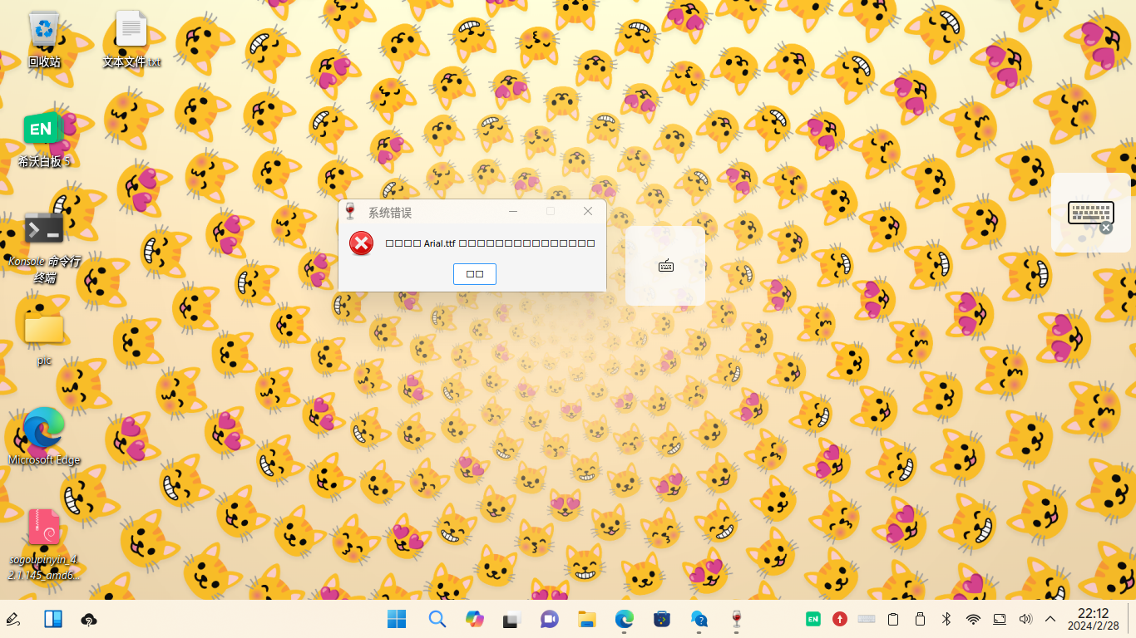Open the 回收站 recycle bin desktop icon

44,39
